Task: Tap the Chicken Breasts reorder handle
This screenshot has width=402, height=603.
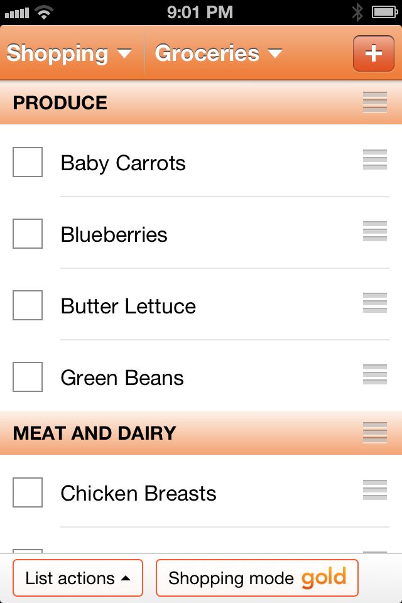Action: (375, 490)
